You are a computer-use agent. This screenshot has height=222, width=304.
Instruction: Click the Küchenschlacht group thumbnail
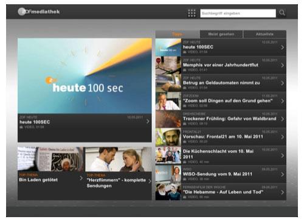click(168, 155)
